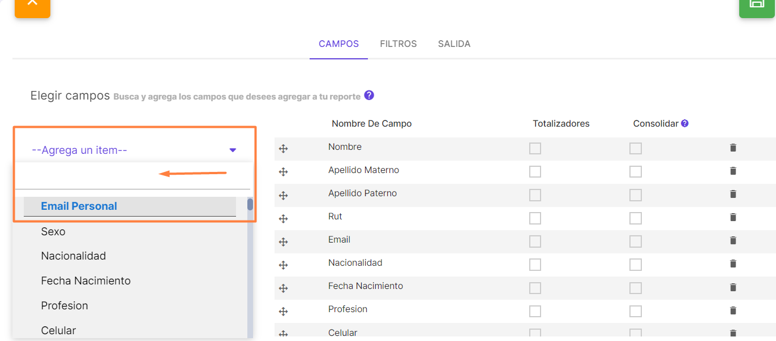
Task: Click move handle for Nombre row
Action: 284,149
